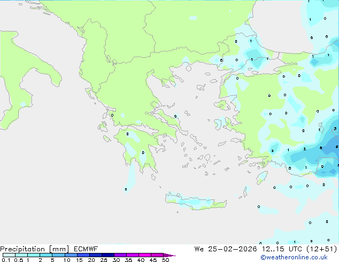The height and width of the screenshot is (262, 339).
Task: Select purple swatch between 30 and 35
Action: click(120, 255)
